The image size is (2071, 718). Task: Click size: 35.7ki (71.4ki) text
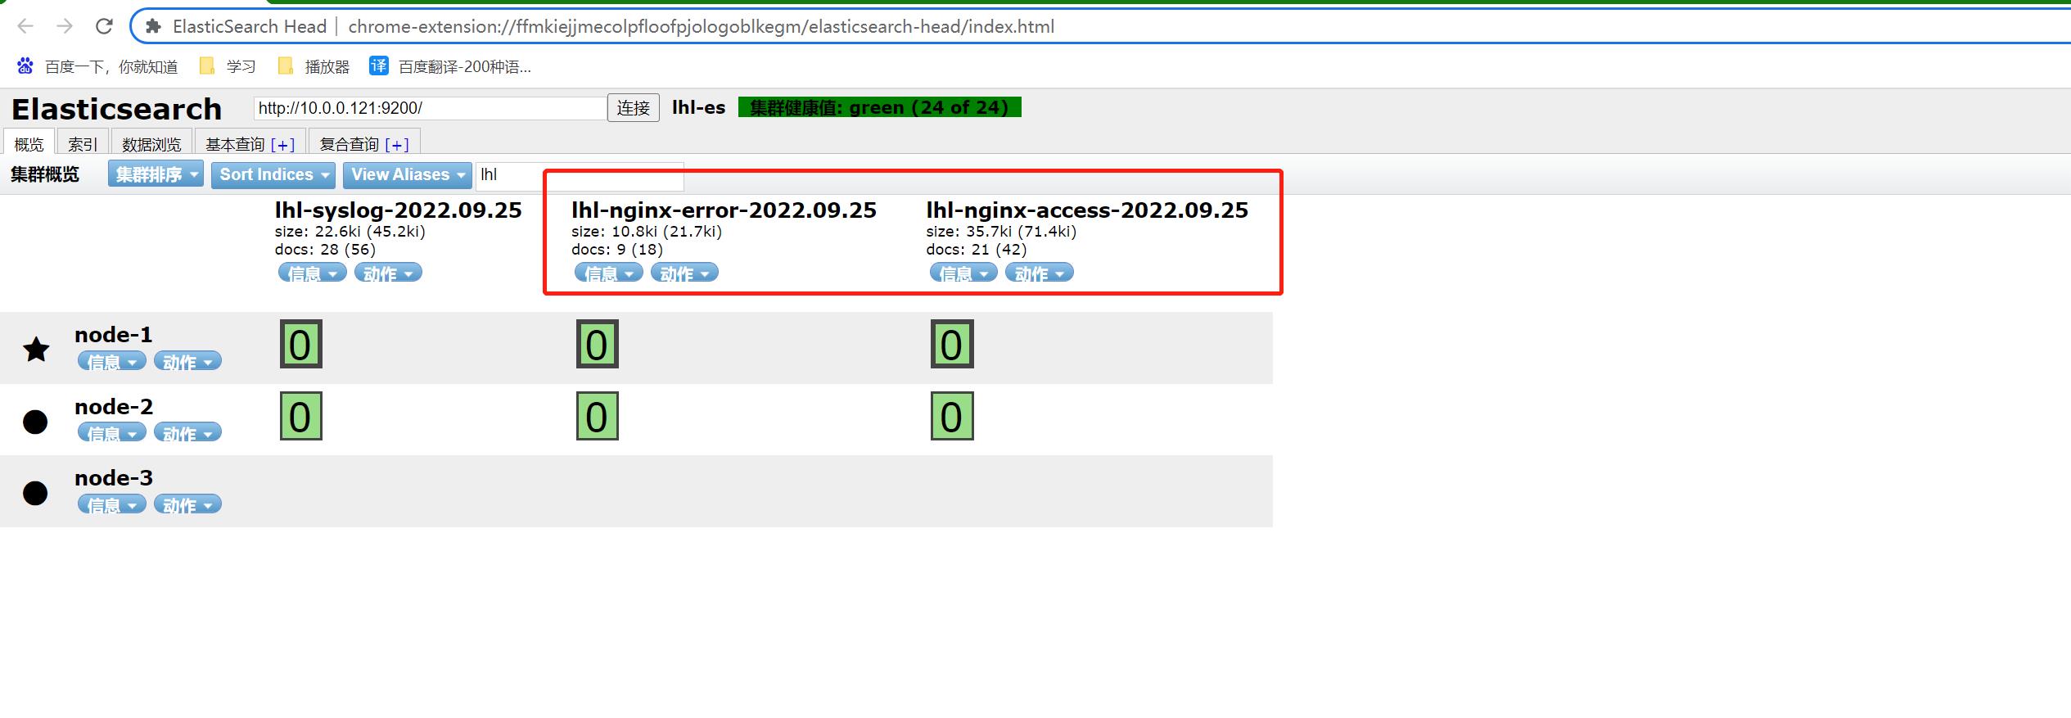click(1001, 232)
